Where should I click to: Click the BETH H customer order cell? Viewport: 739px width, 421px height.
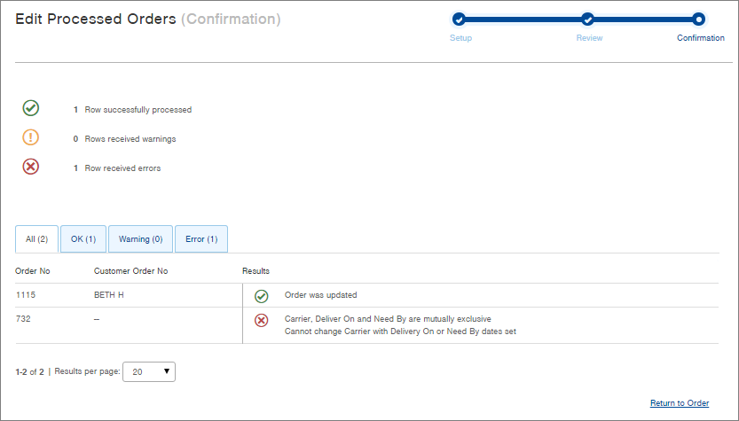(109, 295)
